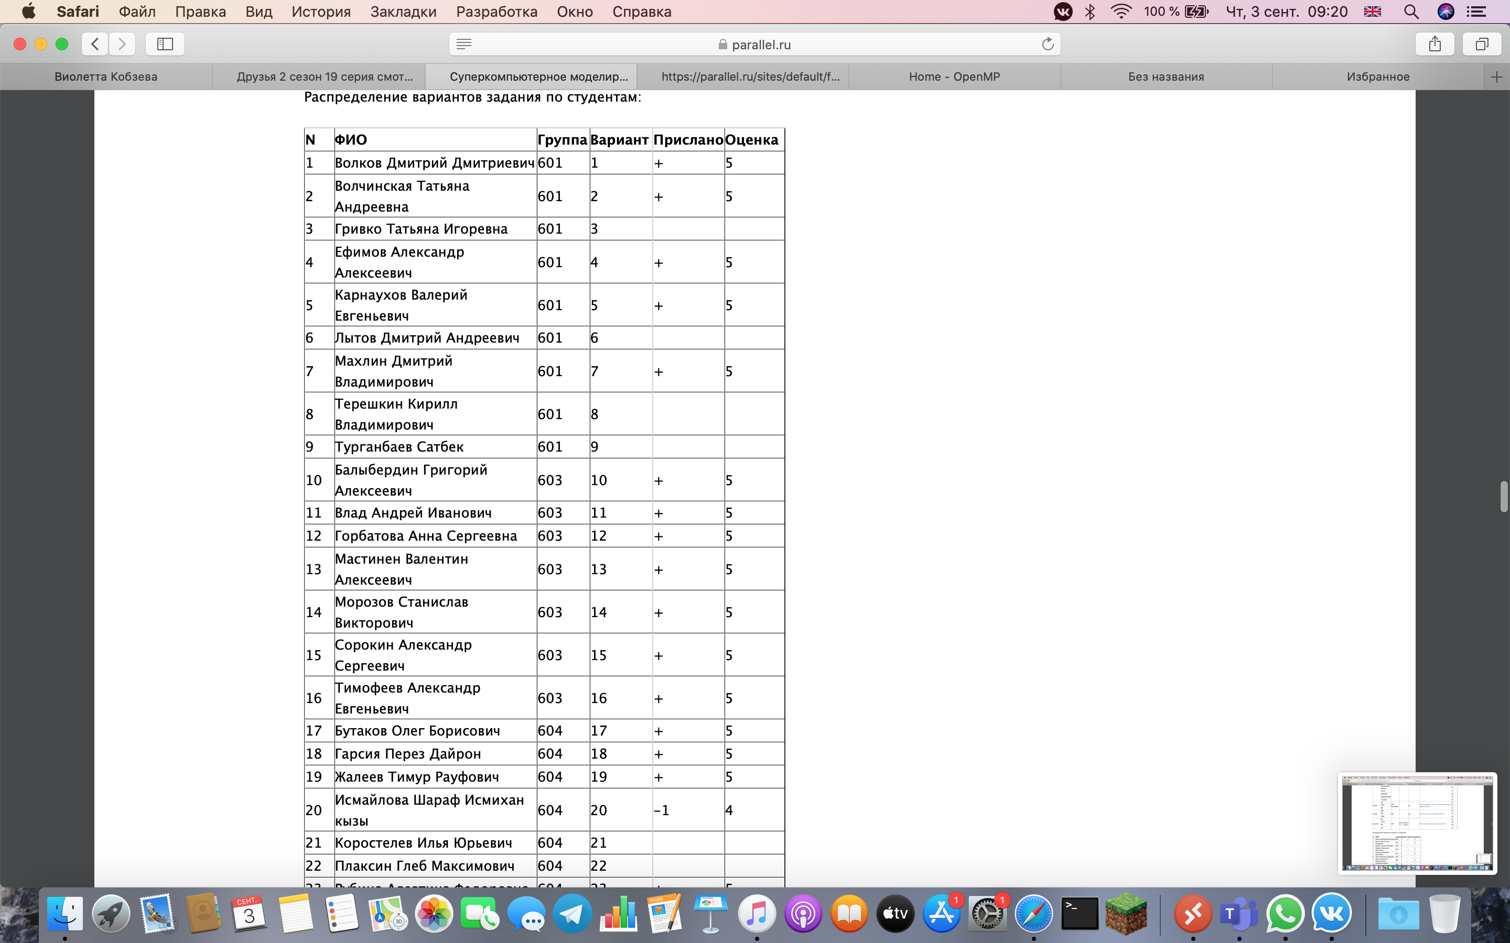Open Numbers in the Dock

point(618,914)
